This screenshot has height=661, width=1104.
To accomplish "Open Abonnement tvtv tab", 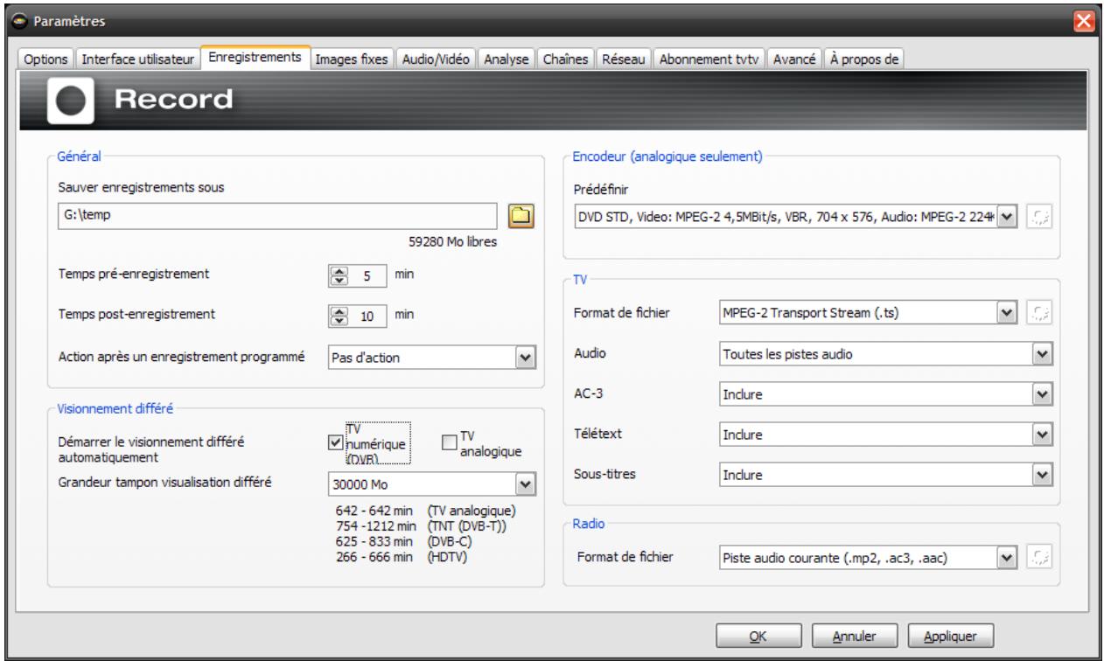I will tap(710, 59).
